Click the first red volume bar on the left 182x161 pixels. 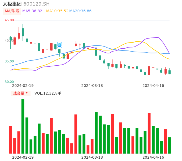[11, 139]
